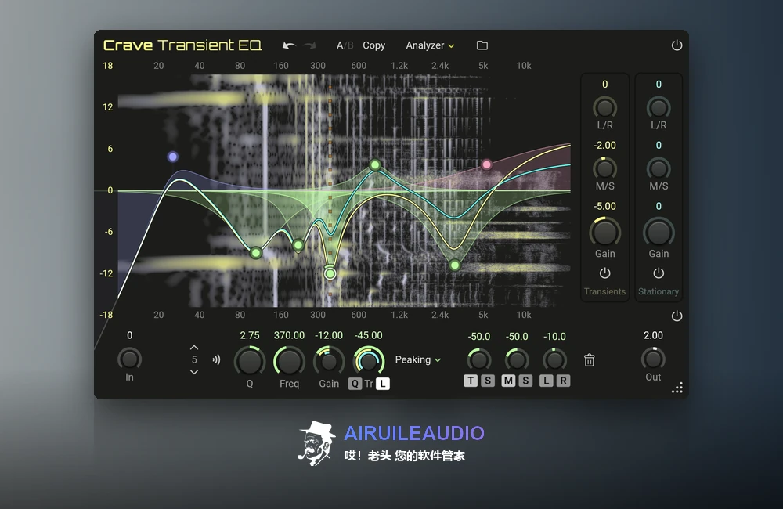Click the -2.00 Transients M/S value
Screen dimensions: 783x509
pyautogui.click(x=604, y=145)
